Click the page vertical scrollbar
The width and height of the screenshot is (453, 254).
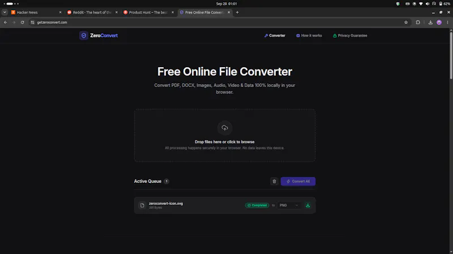click(451, 55)
